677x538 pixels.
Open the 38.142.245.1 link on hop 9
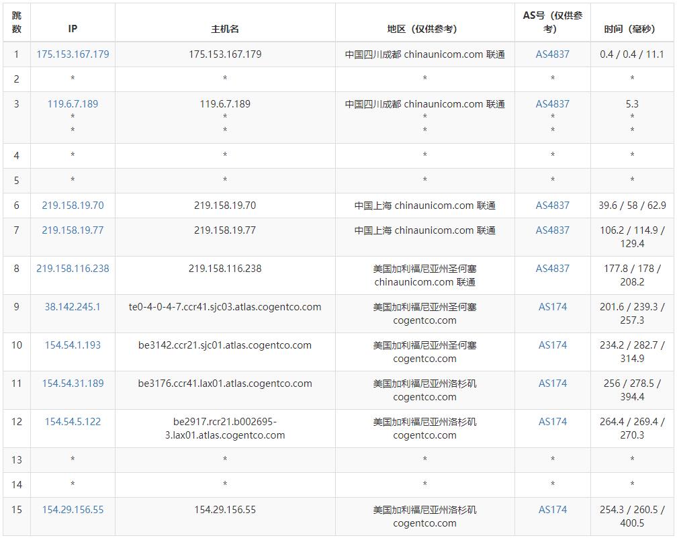72,306
